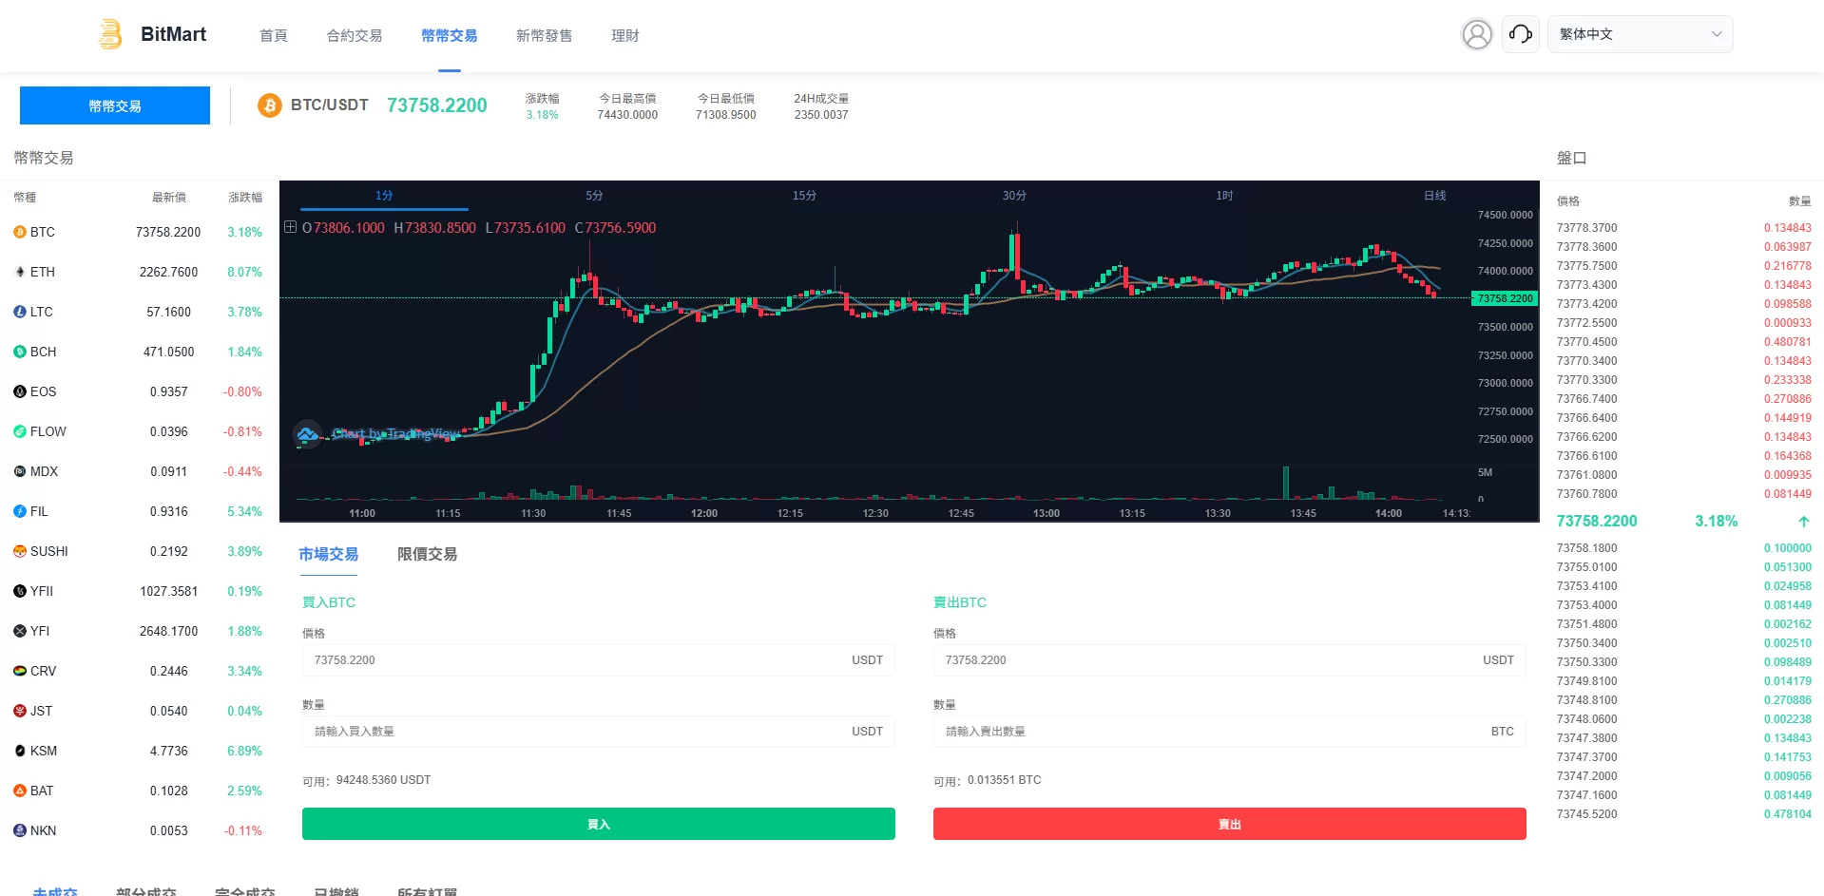The height and width of the screenshot is (896, 1824).
Task: Expand language selector chevron arrow
Action: click(1717, 34)
